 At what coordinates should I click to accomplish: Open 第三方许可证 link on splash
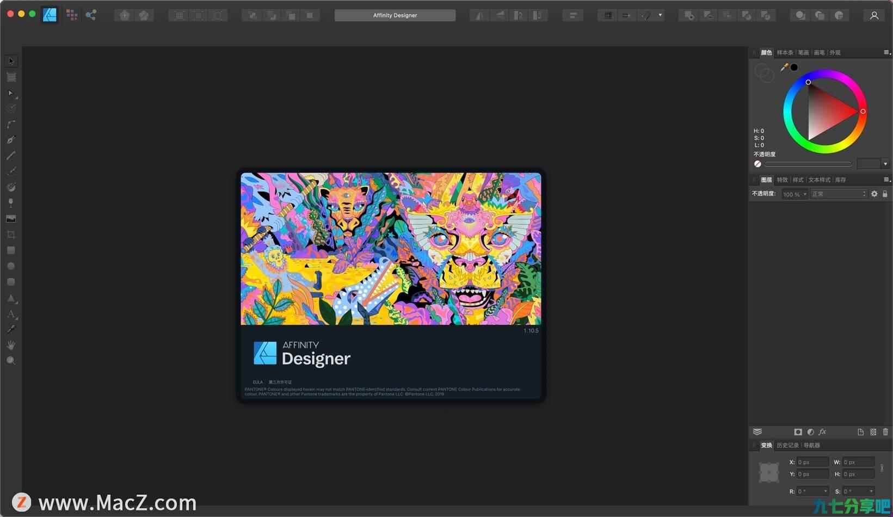pos(280,382)
